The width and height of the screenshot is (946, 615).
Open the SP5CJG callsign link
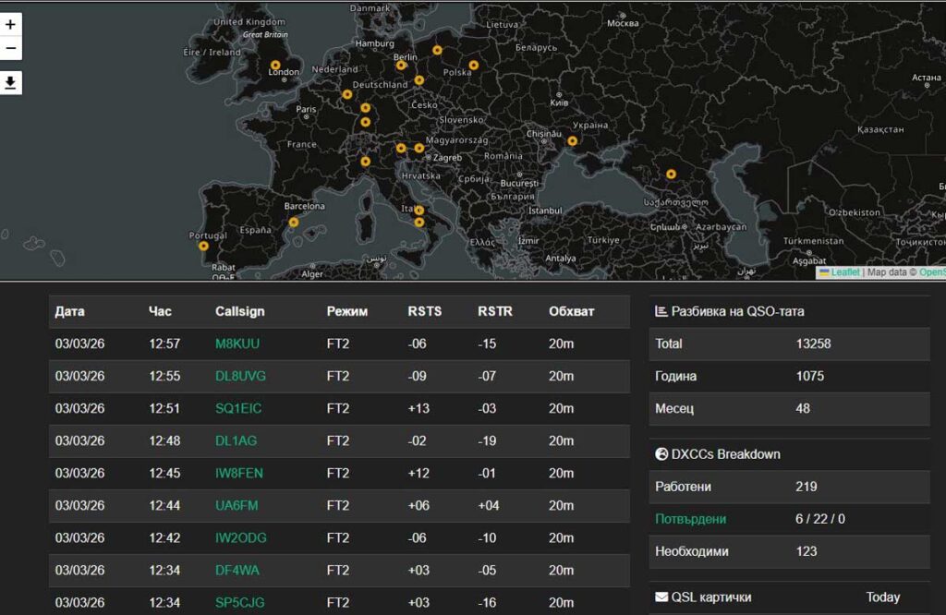click(x=239, y=602)
